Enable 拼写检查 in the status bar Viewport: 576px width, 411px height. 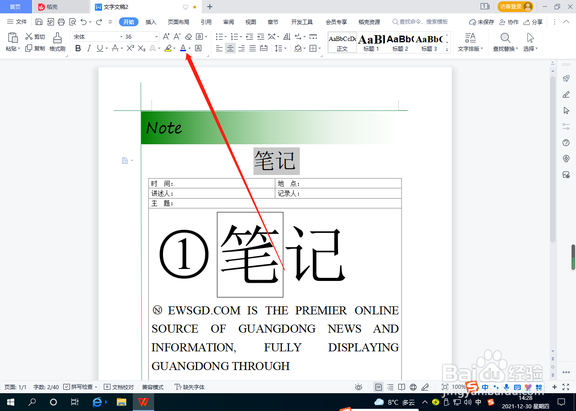(81, 387)
